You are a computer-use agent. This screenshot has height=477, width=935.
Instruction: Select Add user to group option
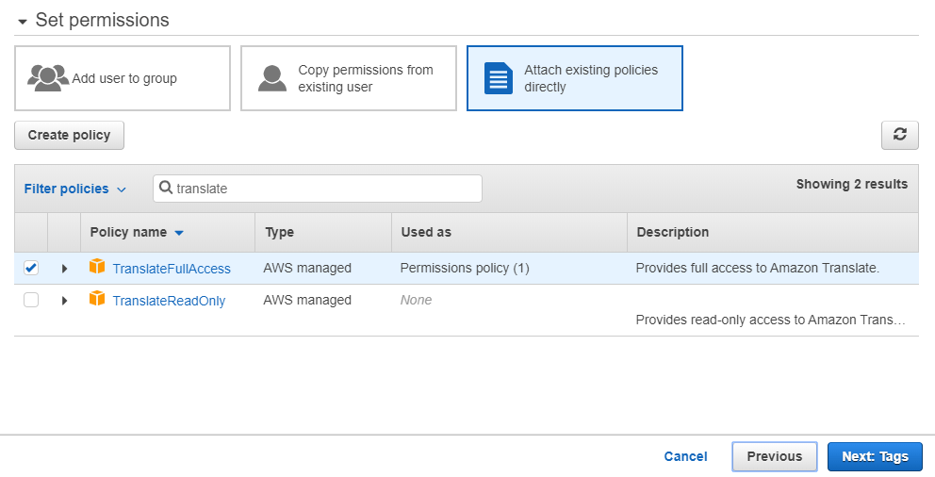tap(123, 78)
